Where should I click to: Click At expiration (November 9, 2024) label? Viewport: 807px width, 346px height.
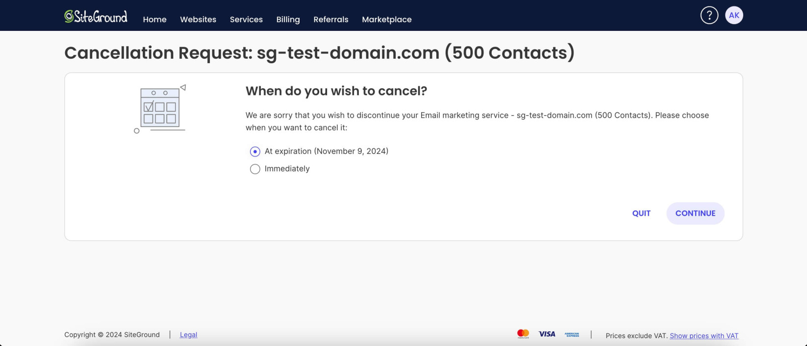pos(327,151)
